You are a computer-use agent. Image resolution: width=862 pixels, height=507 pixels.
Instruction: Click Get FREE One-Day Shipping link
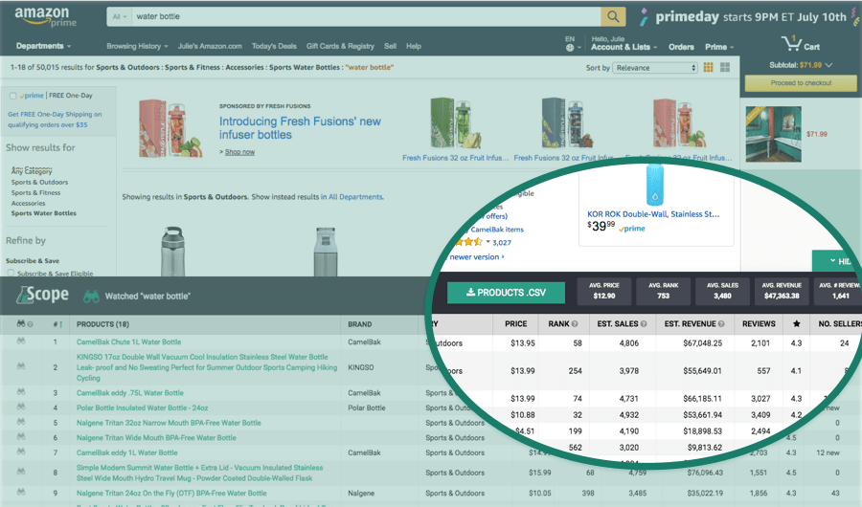(55, 120)
